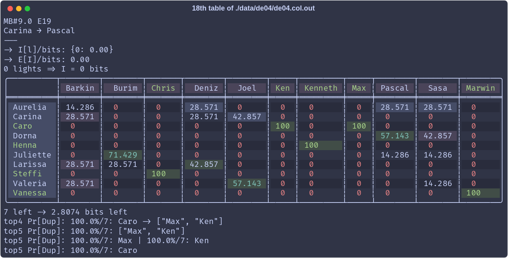Click the window title '18th table of ./data/de04/de04.col.out'
Viewport: 508px width, 258px height.
pyautogui.click(x=253, y=8)
